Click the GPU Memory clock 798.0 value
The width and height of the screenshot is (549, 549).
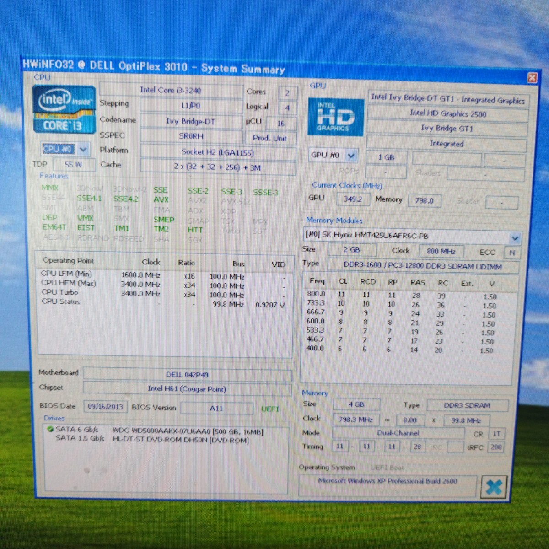(424, 201)
